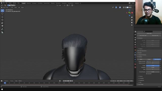The height and width of the screenshot is (91, 162).
Task: Select the Rotate tool
Action: coord(2,20)
